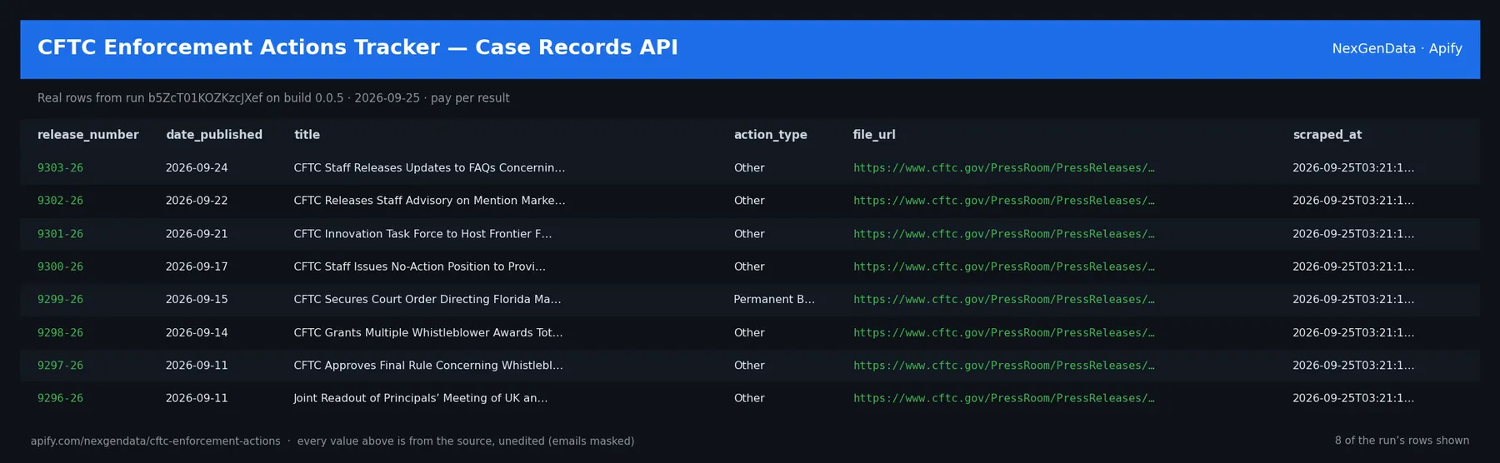Open file URL in the 9298-26 row

pyautogui.click(x=1003, y=332)
